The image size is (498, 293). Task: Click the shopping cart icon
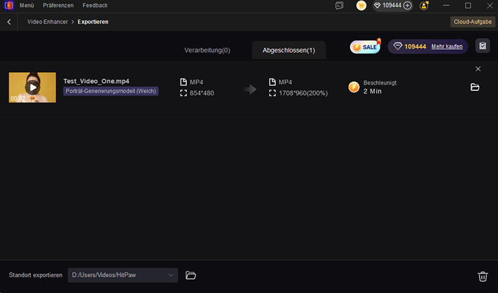click(361, 6)
